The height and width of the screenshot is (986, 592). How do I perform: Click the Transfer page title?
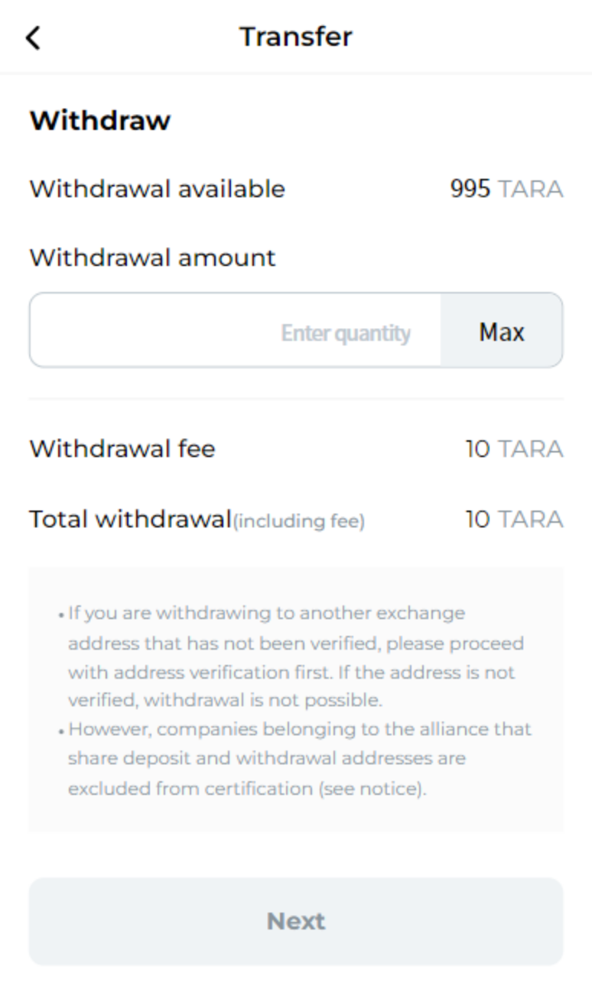pyautogui.click(x=296, y=37)
